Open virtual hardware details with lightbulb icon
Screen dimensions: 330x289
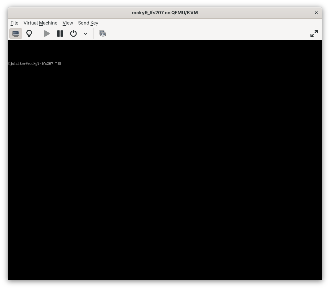[x=29, y=34]
